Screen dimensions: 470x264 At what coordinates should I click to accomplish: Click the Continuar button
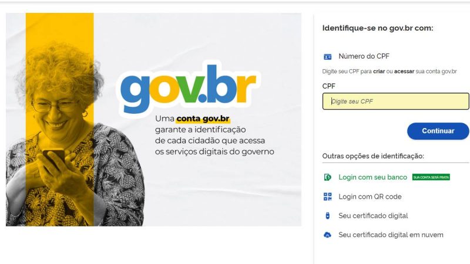[438, 131]
